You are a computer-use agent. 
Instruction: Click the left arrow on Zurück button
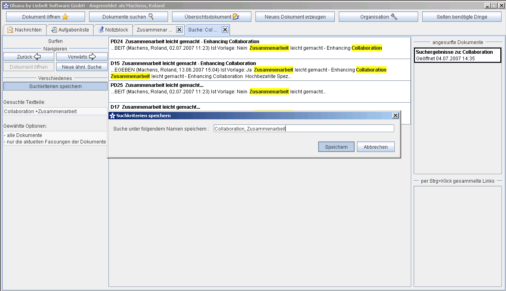click(x=37, y=57)
